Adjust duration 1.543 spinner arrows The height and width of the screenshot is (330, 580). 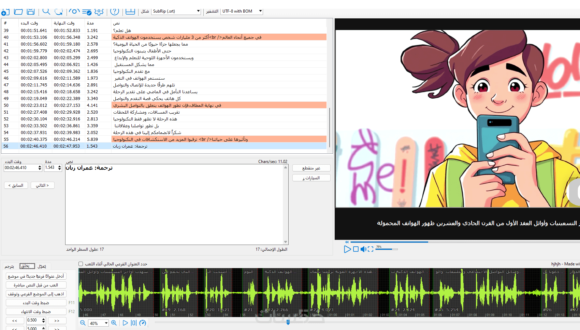(60, 168)
